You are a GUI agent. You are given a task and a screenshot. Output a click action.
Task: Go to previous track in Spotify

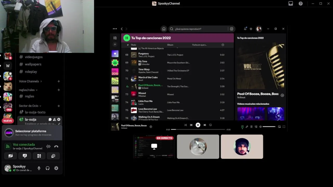[x=191, y=125]
